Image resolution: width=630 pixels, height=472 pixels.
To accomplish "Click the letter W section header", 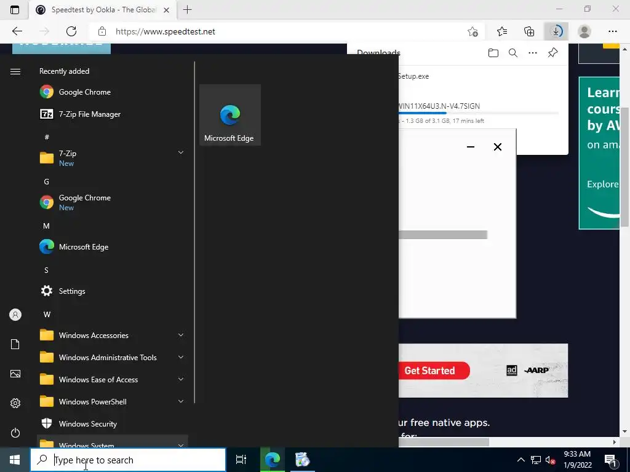I will [47, 314].
